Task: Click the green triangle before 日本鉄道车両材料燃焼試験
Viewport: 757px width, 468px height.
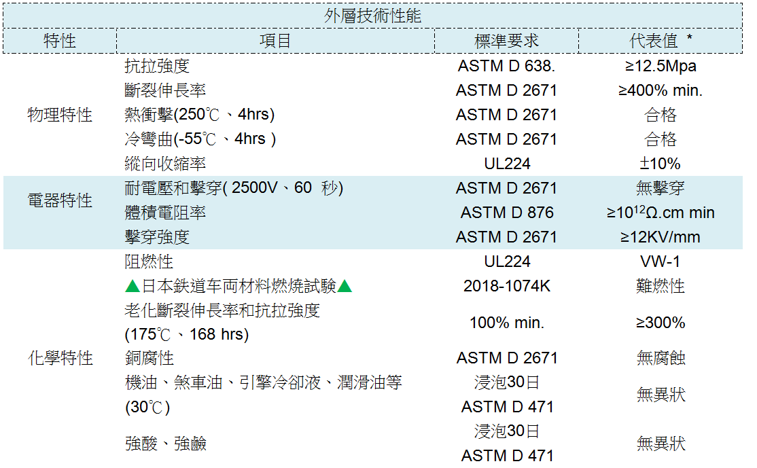Action: (x=133, y=287)
